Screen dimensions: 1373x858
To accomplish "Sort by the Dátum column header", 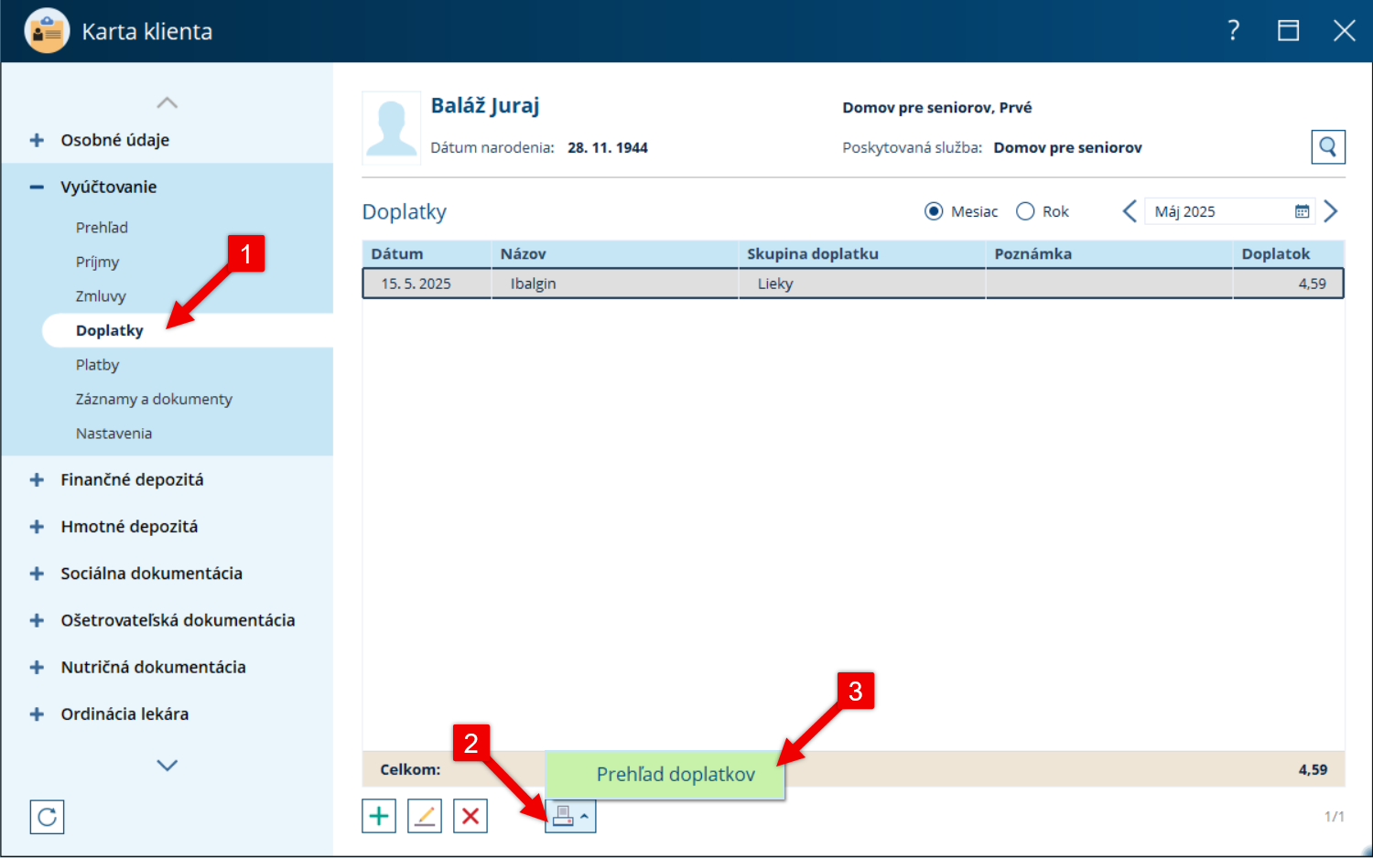I will click(x=427, y=253).
